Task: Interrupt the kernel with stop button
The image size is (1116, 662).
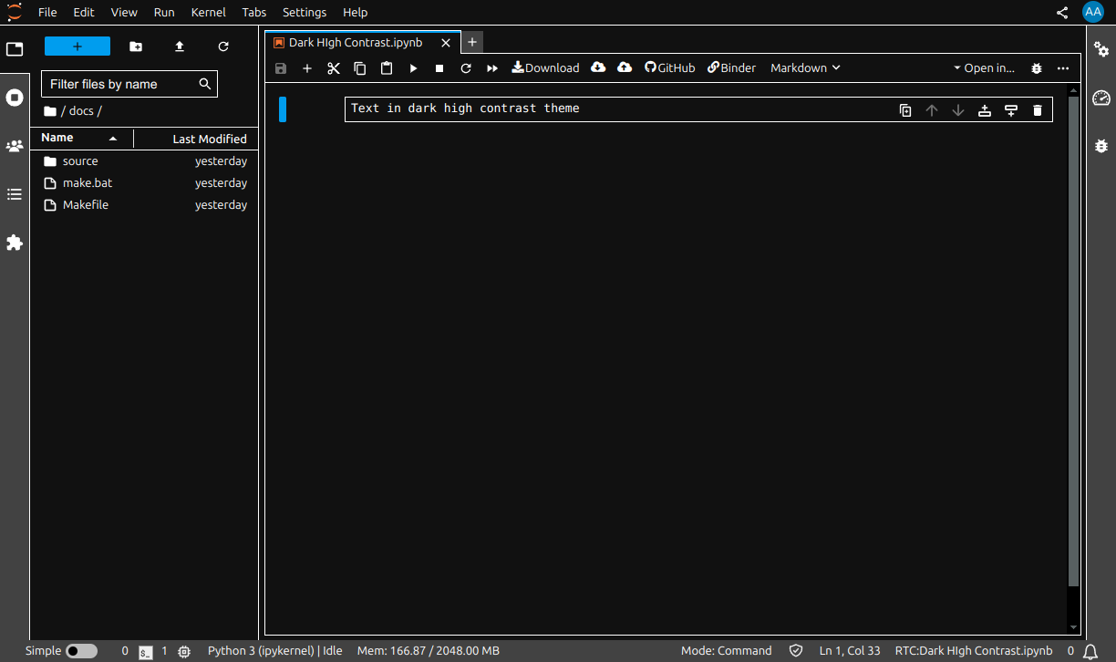Action: 439,68
